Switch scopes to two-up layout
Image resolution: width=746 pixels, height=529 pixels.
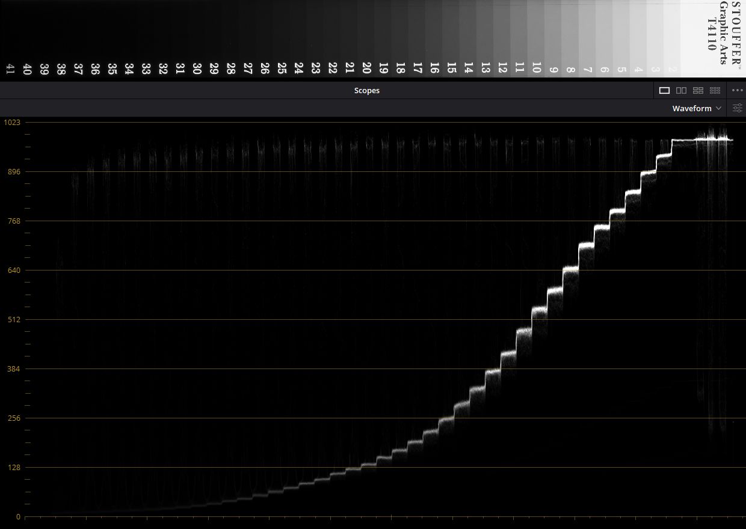coord(681,91)
